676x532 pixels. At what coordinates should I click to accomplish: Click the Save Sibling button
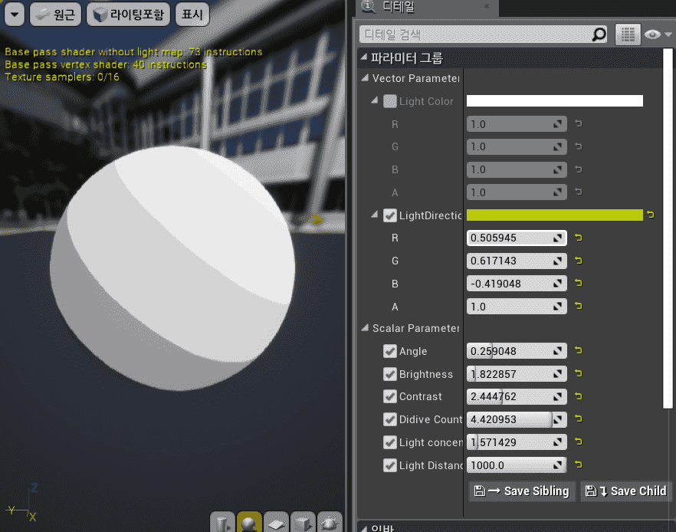(x=522, y=491)
